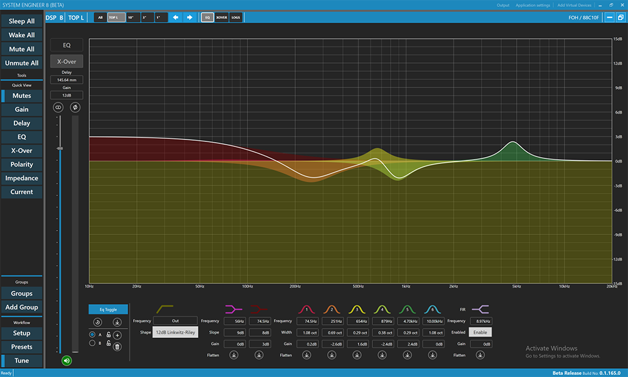Click the green speaker mute icon
This screenshot has width=628, height=377.
67,361
